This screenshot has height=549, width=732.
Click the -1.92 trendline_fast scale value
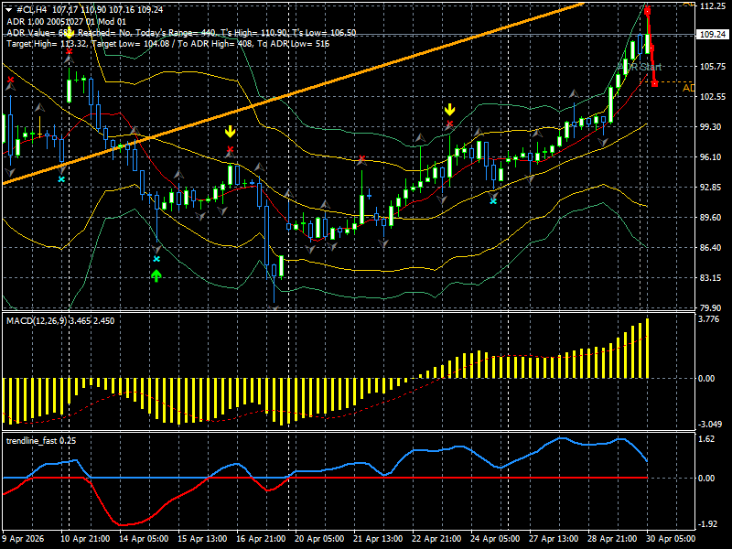706,524
